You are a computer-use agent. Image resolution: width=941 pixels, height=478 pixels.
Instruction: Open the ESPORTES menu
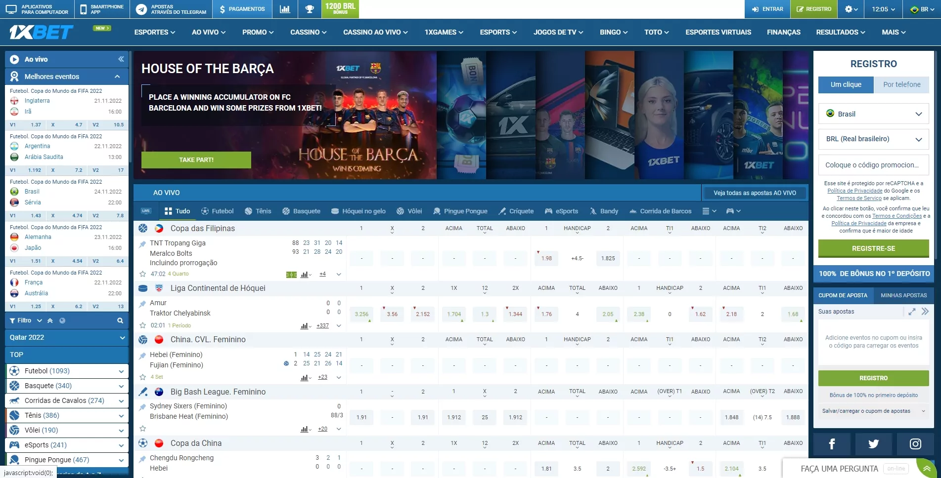click(155, 32)
